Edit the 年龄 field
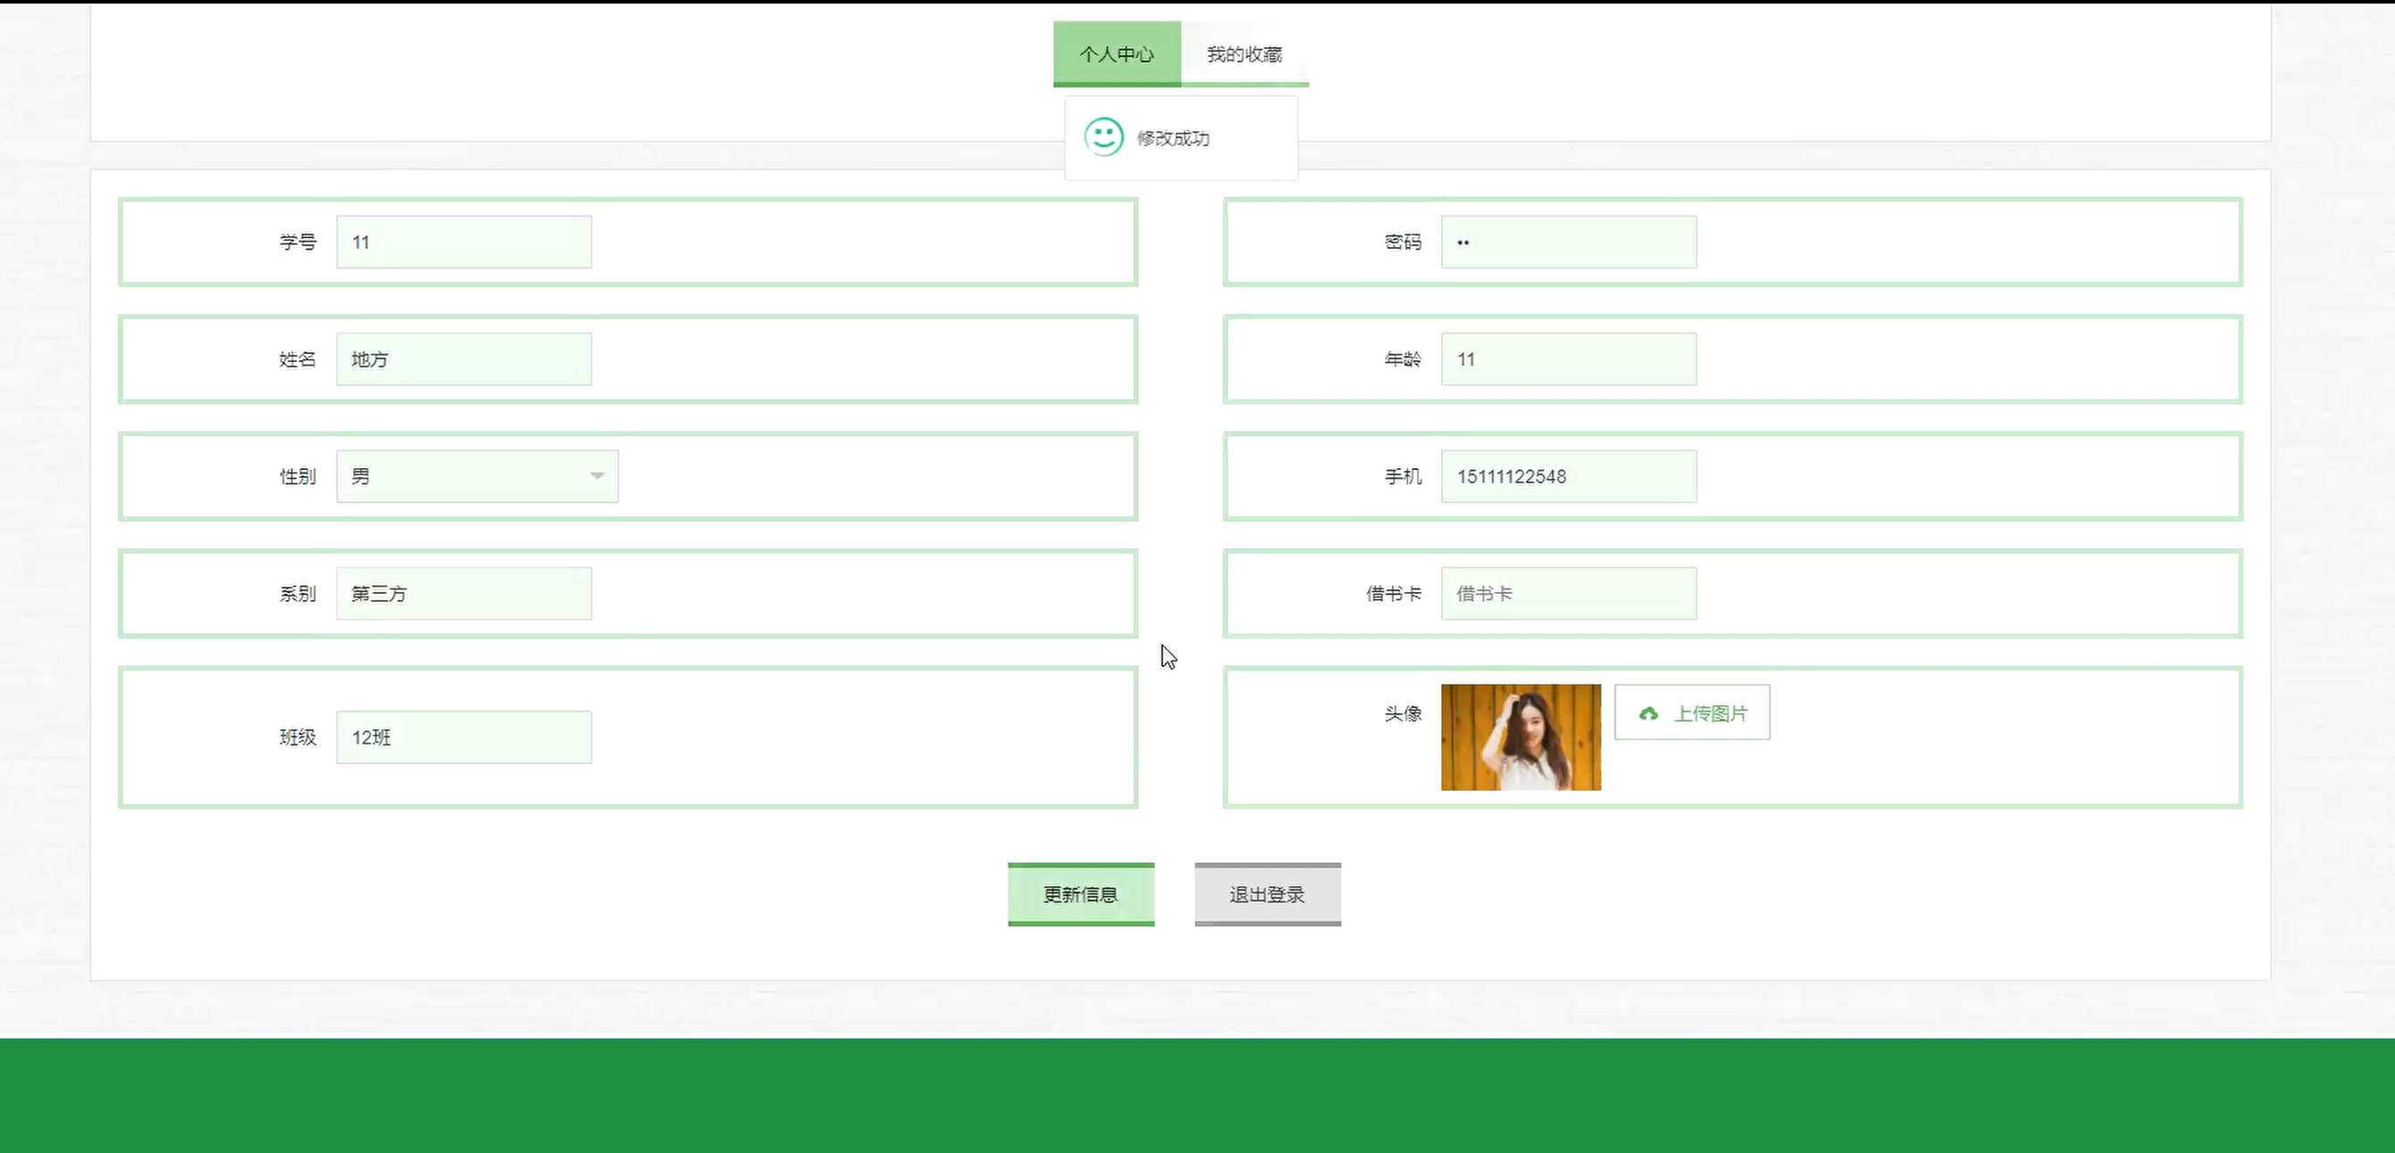This screenshot has height=1153, width=2395. 1569,359
